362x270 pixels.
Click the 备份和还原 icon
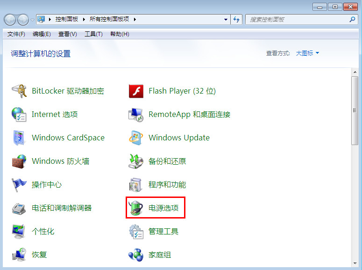click(136, 161)
